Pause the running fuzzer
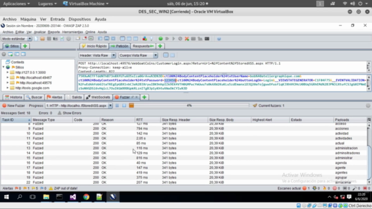The width and height of the screenshot is (372, 209). pos(117,106)
